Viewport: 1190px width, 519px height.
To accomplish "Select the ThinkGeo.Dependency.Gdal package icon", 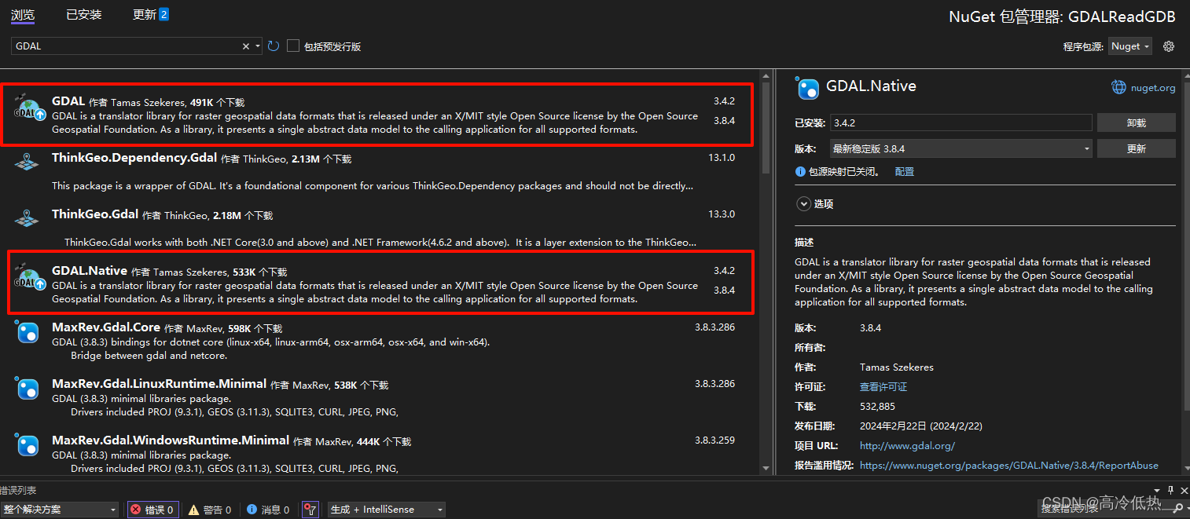I will click(27, 161).
